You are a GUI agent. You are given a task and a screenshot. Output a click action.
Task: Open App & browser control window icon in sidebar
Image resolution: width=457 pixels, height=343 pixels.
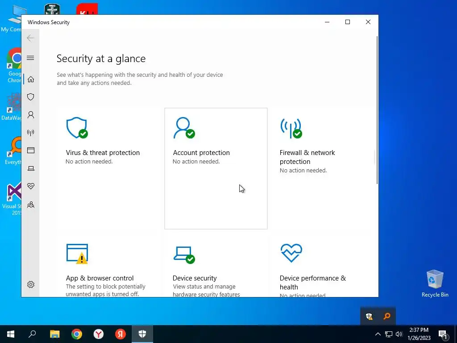(x=31, y=150)
